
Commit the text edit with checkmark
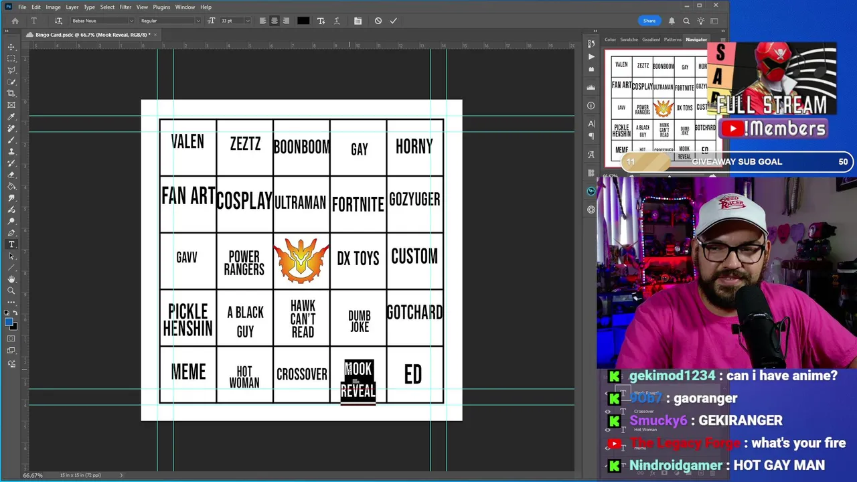pos(393,21)
